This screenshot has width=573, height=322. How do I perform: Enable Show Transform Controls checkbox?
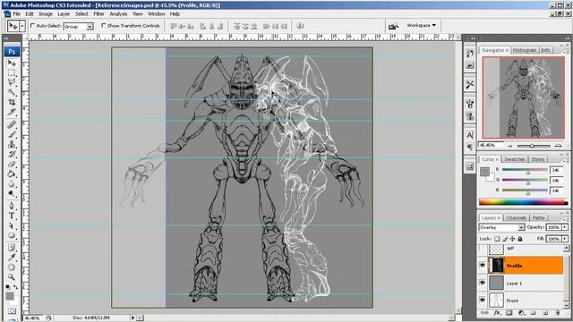click(x=104, y=26)
